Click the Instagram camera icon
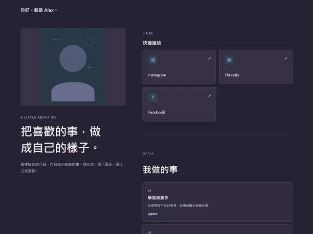Viewport: 313px width, 234px height. pyautogui.click(x=153, y=60)
